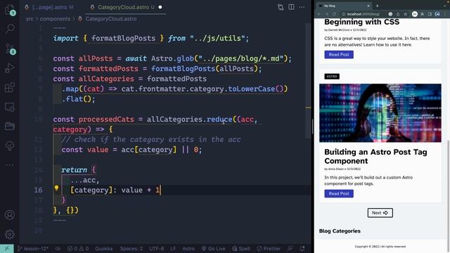Open the Run and Debug view
The width and height of the screenshot is (450, 253).
click(x=10, y=68)
